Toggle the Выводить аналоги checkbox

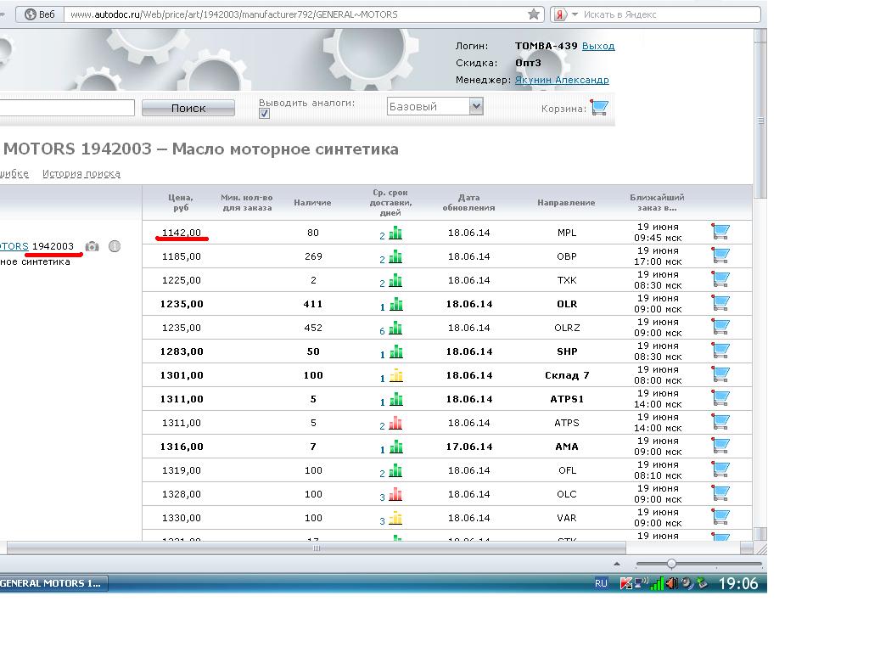point(264,114)
